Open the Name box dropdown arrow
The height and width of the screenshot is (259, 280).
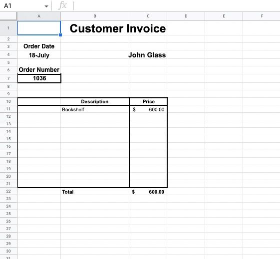click(x=46, y=6)
